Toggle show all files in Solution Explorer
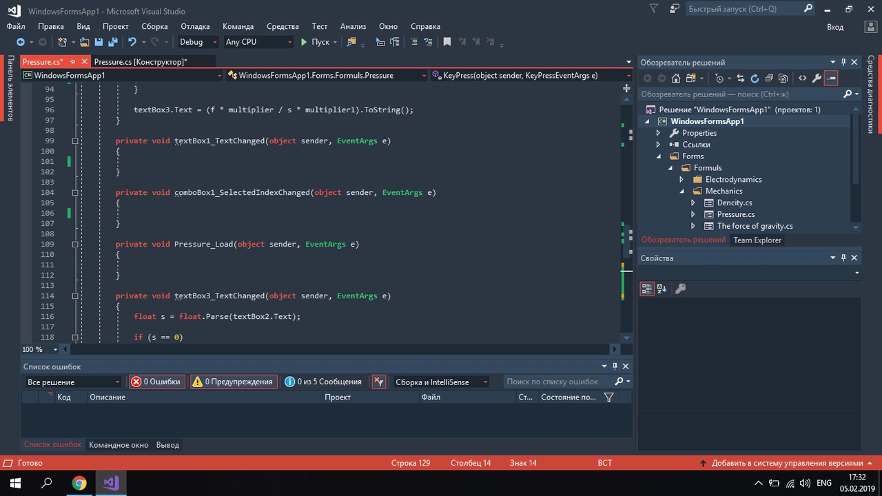Screen dimensions: 882x496 [783, 79]
